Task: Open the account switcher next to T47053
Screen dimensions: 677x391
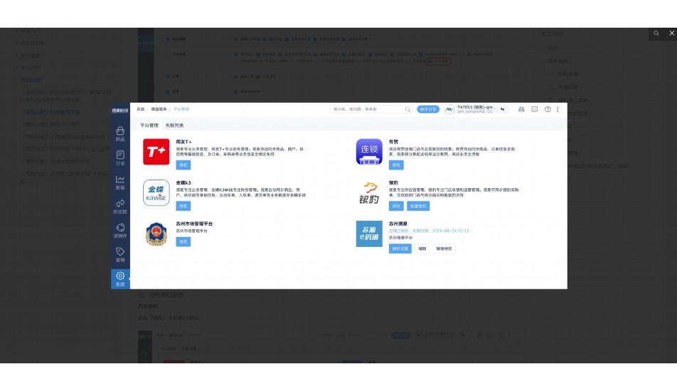Action: point(503,109)
